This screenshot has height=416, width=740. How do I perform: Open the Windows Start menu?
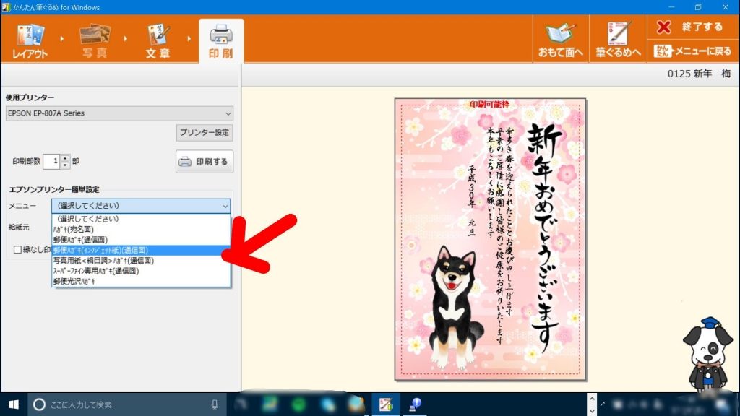click(x=14, y=404)
